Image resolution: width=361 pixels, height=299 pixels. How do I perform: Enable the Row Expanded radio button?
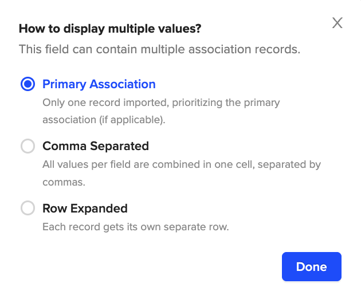pos(28,208)
